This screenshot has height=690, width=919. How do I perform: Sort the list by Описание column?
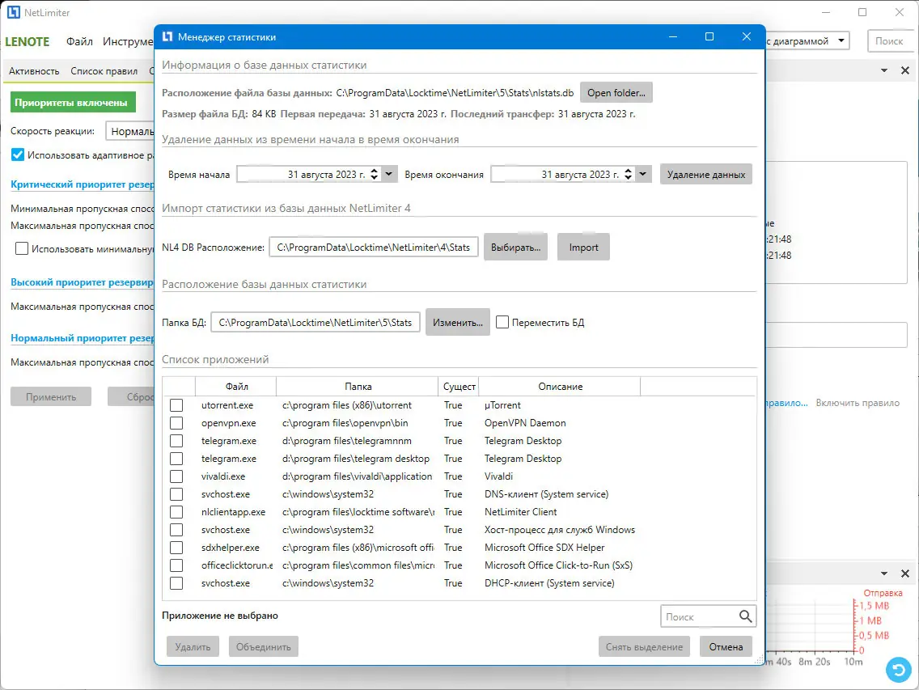pyautogui.click(x=560, y=387)
